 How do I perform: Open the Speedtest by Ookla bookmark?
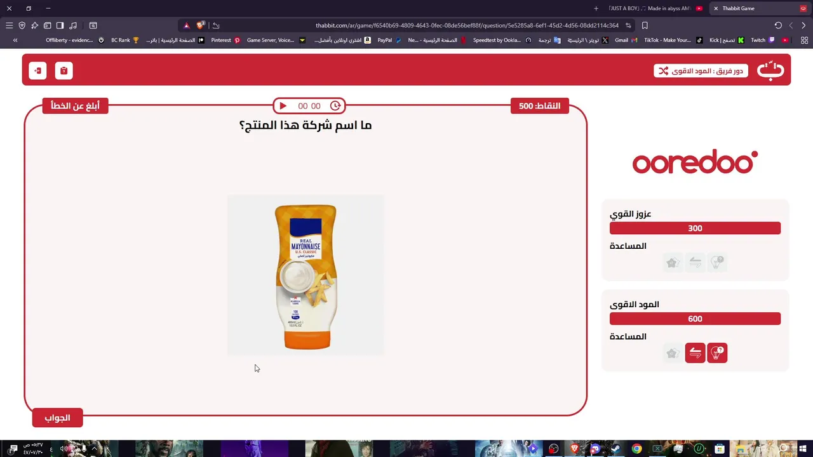[502, 40]
